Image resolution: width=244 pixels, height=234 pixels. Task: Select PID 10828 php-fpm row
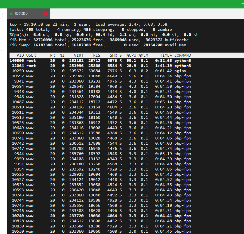coord(18,221)
